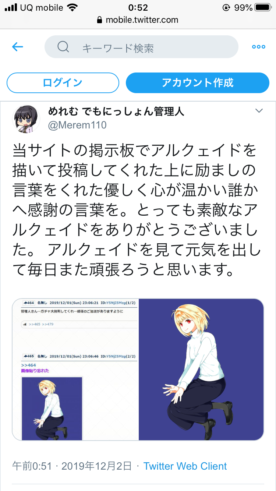
Task: Click the ログイン button
Action: 63,83
